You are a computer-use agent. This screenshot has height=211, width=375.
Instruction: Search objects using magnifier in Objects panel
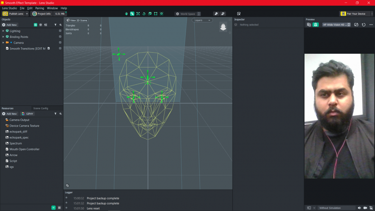pyautogui.click(x=60, y=25)
